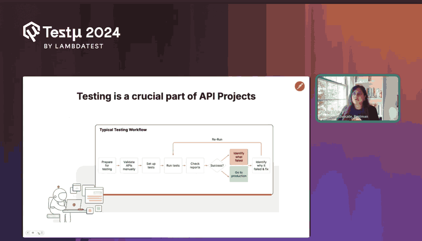Select the pointer cursor icon in slide controls
422x241 pixels.
pyautogui.click(x=39, y=233)
